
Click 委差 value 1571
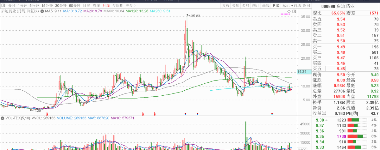click(373, 13)
